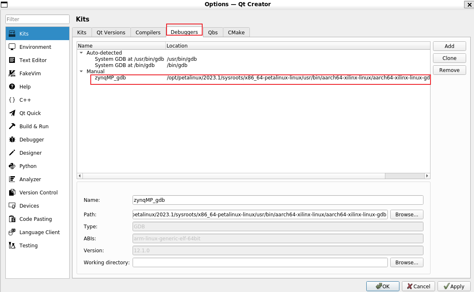Select the Kits category icon in sidebar
This screenshot has width=474, height=292.
coord(12,34)
